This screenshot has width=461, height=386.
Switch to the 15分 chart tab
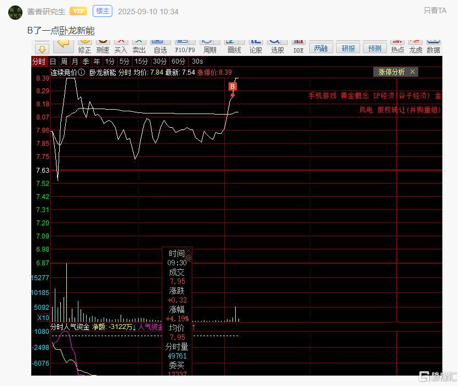[141, 61]
